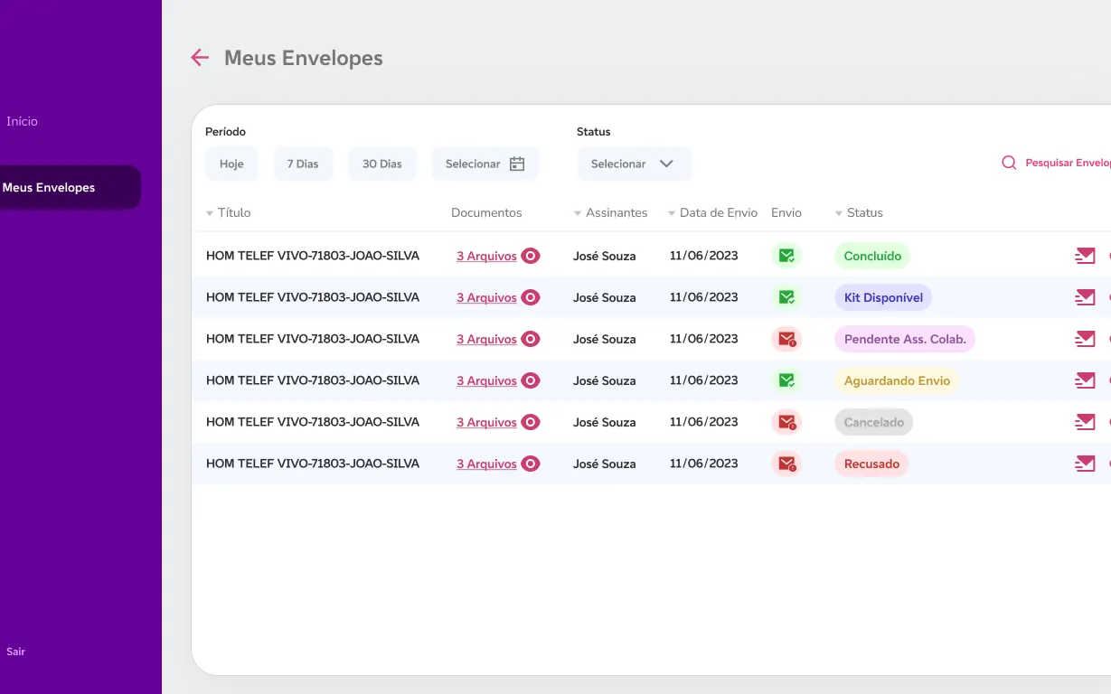Open 3 Arquivos link in Aguardando Envio row
Viewport: 1111px width, 694px height.
pos(486,380)
